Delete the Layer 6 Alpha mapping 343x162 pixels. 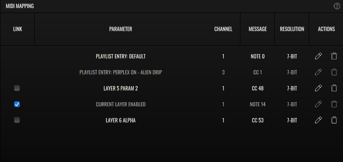click(334, 120)
